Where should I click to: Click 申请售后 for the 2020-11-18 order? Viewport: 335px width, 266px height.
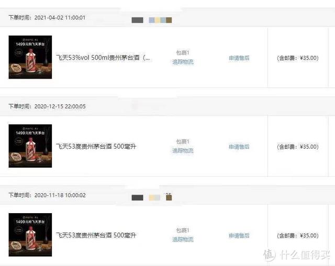click(x=239, y=236)
